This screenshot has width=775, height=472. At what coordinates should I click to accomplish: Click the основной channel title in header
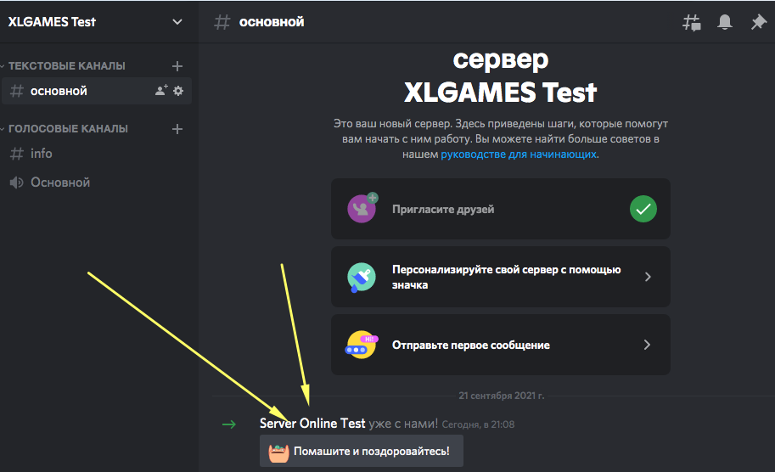(x=272, y=22)
